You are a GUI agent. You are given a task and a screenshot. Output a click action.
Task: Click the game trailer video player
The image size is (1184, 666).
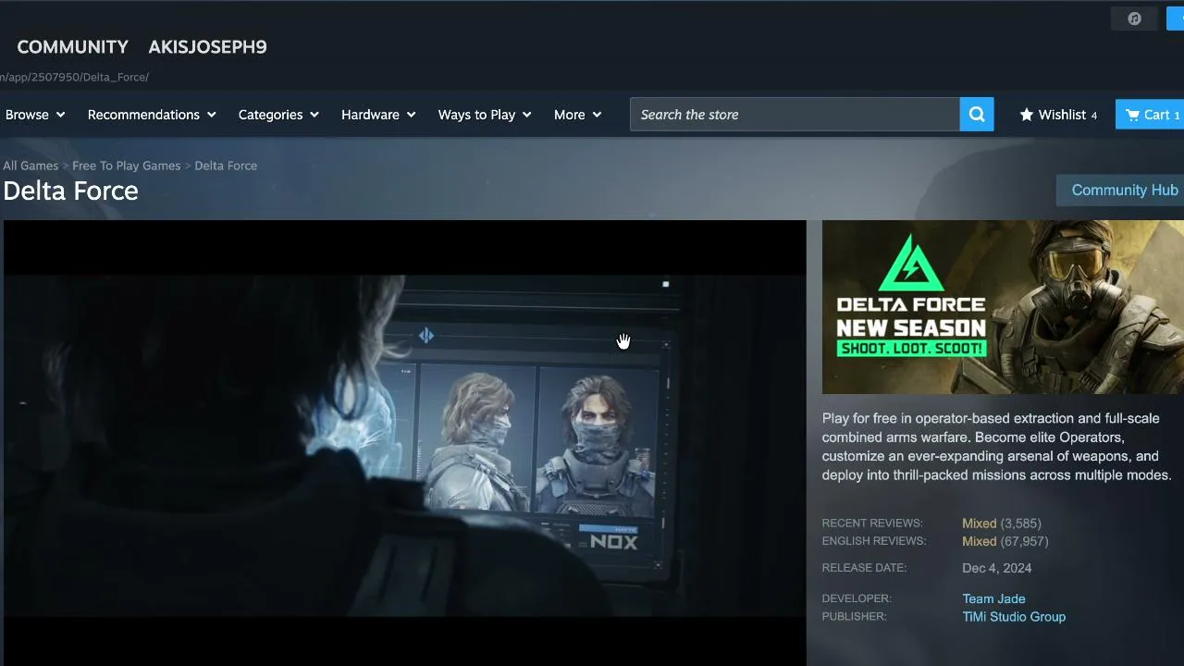pyautogui.click(x=405, y=443)
